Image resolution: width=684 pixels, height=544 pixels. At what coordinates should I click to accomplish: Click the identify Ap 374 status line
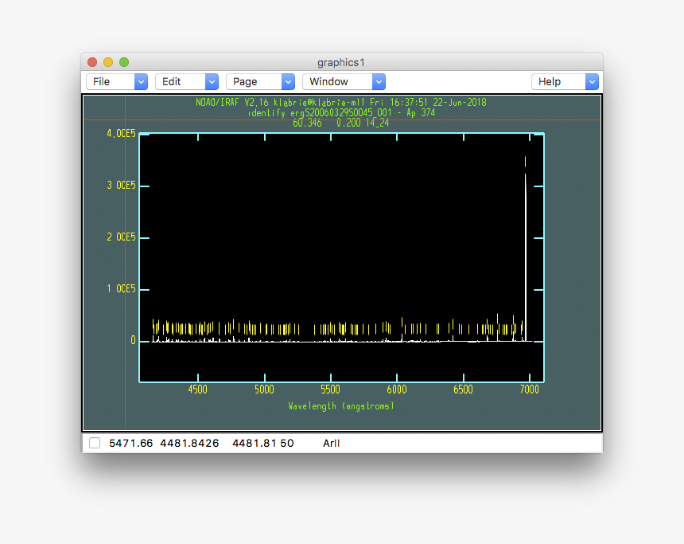point(340,112)
